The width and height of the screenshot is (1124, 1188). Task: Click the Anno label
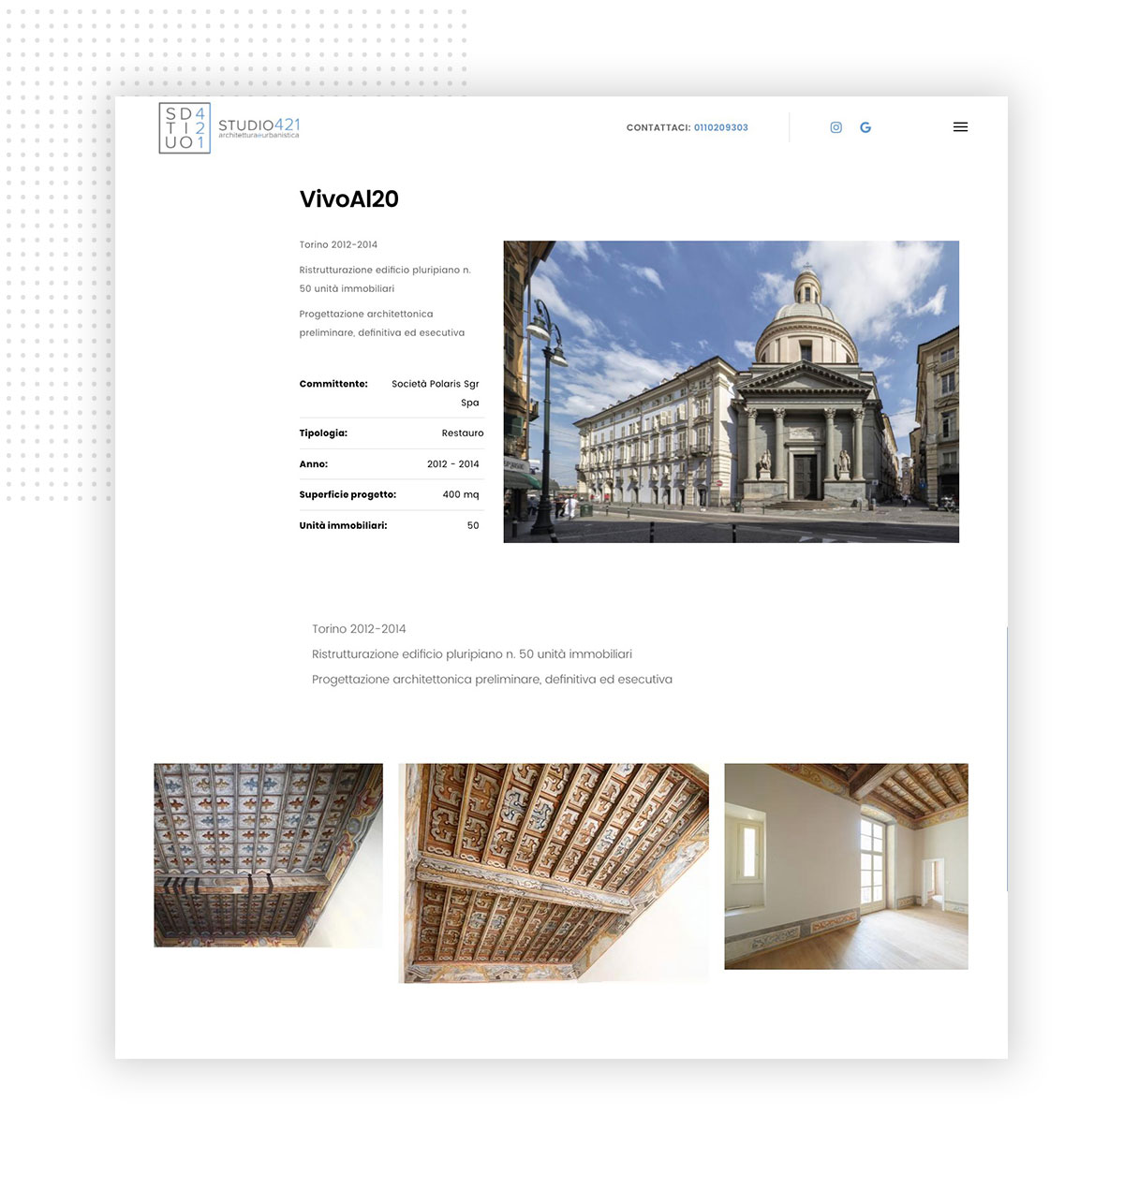click(x=314, y=464)
